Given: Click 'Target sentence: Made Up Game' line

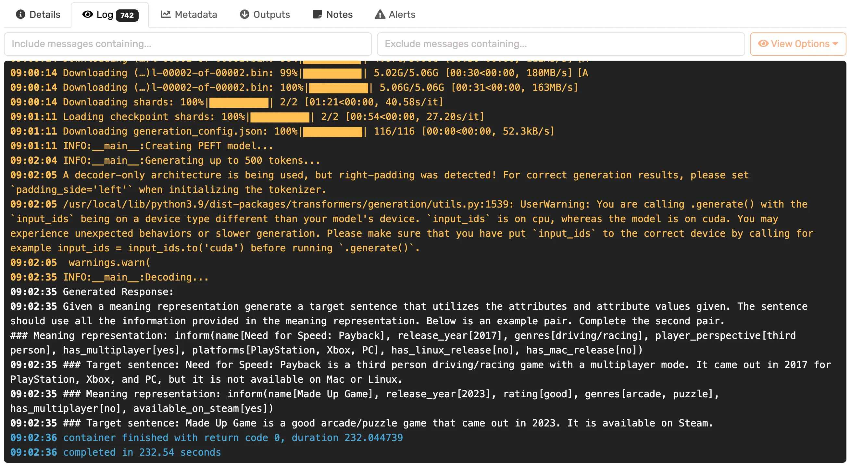Looking at the screenshot, I should [x=361, y=424].
